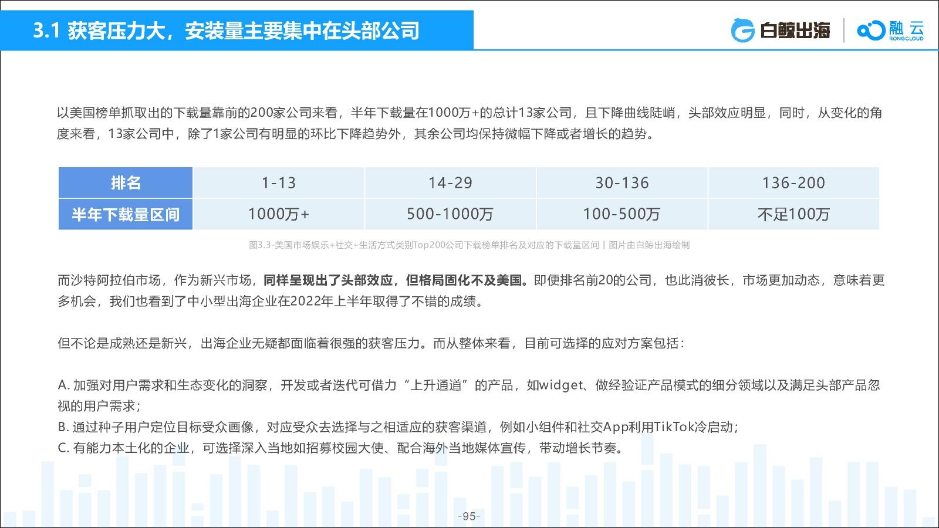Click the 白鲸出海 brand name text
The image size is (939, 528).
click(x=795, y=30)
